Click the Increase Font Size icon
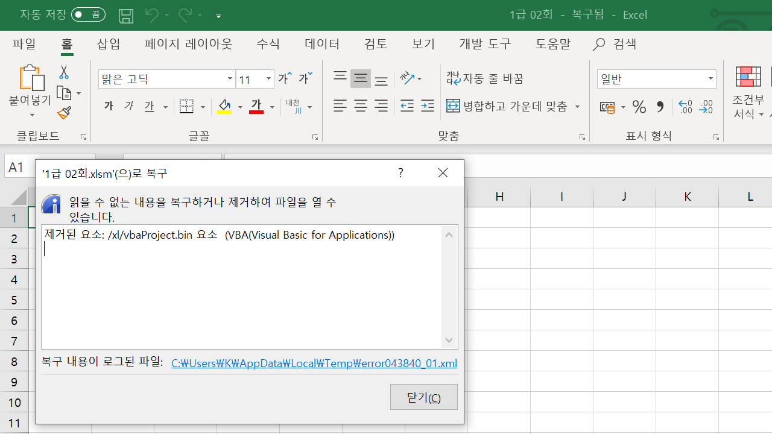The width and height of the screenshot is (772, 434). (285, 78)
